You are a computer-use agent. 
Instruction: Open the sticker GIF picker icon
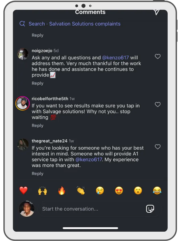(150, 209)
